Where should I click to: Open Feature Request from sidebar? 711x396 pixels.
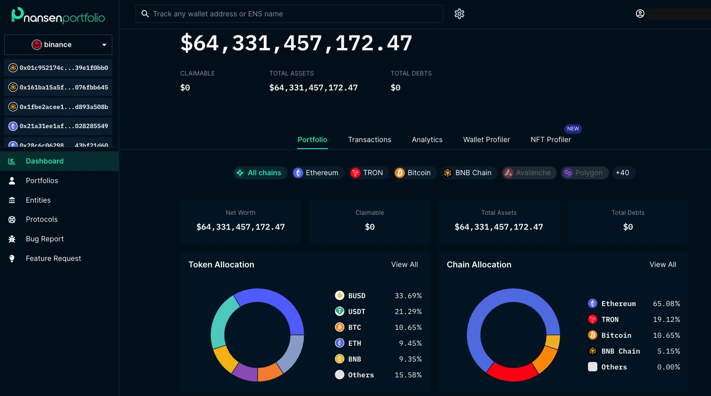point(59,259)
